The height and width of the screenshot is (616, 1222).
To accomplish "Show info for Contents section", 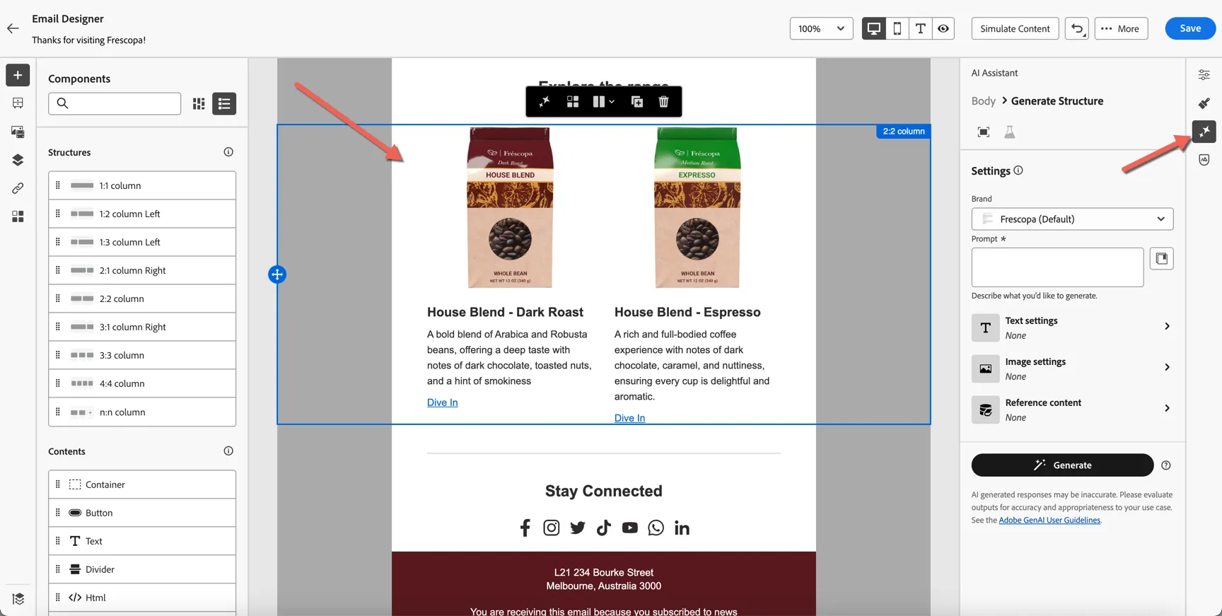I will coord(228,451).
